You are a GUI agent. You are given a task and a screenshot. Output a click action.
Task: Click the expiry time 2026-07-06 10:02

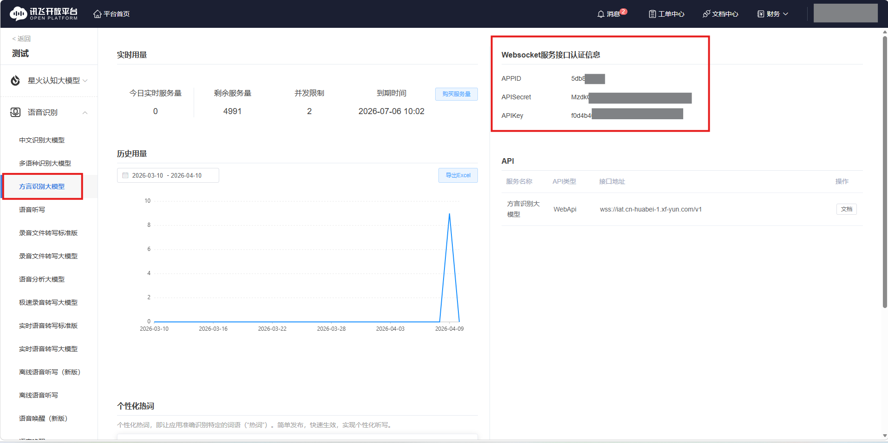pos(392,111)
